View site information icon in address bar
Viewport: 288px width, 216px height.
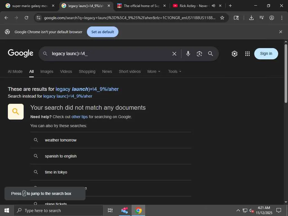38,18
